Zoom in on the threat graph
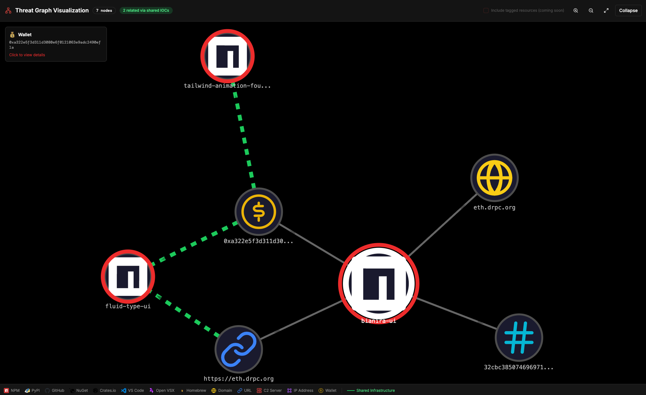The height and width of the screenshot is (395, 646). click(576, 10)
